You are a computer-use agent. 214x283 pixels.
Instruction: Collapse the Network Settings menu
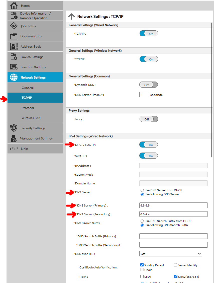35,77
